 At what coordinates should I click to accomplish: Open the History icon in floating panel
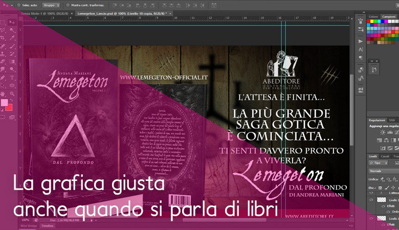point(374,70)
